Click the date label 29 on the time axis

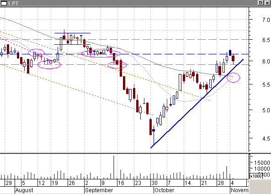click(9, 183)
